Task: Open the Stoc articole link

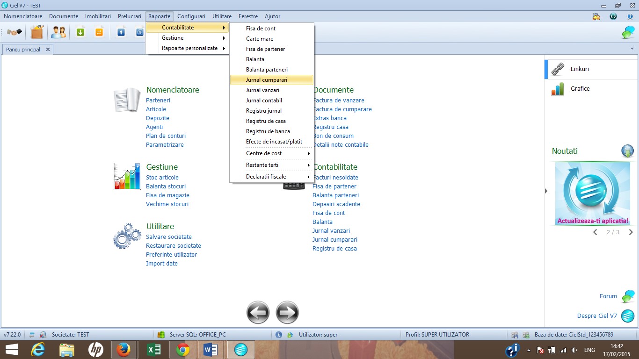Action: click(162, 178)
